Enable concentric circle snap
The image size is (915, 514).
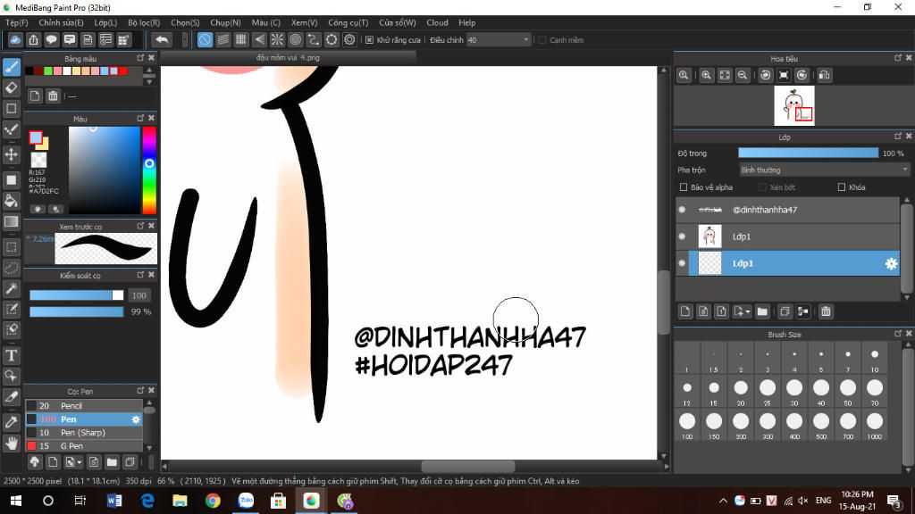coord(295,39)
